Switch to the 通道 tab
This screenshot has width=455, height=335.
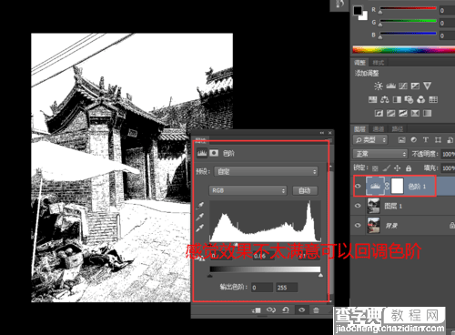click(379, 129)
